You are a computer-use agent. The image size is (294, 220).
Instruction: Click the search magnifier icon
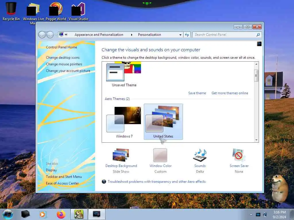pos(258,35)
